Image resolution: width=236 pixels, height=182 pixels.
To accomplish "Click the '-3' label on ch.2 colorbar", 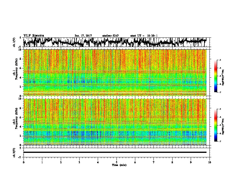I will (220, 109).
